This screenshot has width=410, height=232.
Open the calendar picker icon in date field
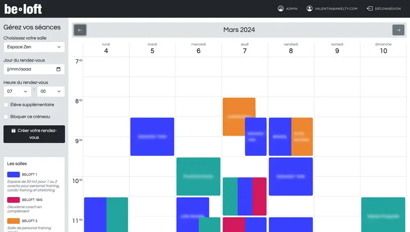59,69
